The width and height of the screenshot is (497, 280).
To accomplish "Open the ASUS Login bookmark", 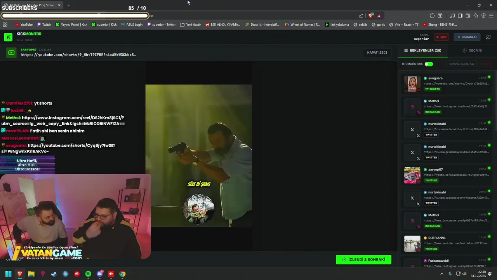I will 132,24.
